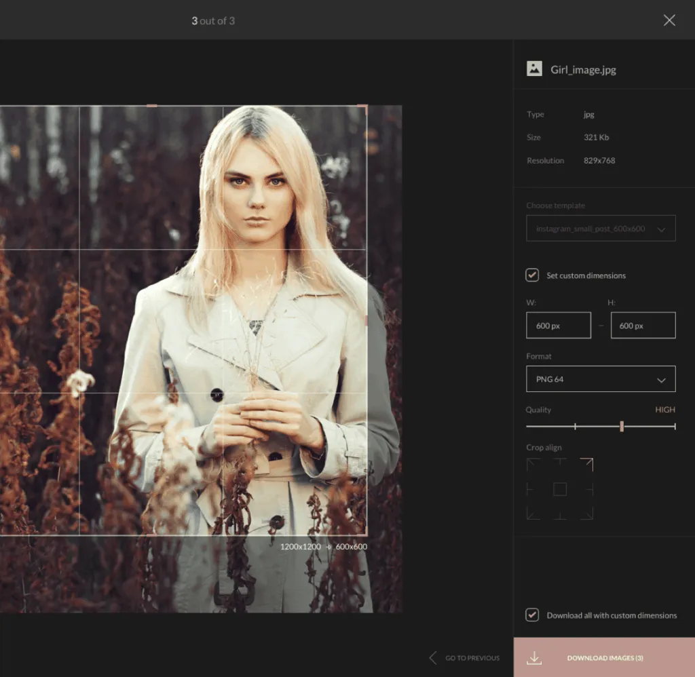Expand the PNG 64 format dropdown

point(601,379)
